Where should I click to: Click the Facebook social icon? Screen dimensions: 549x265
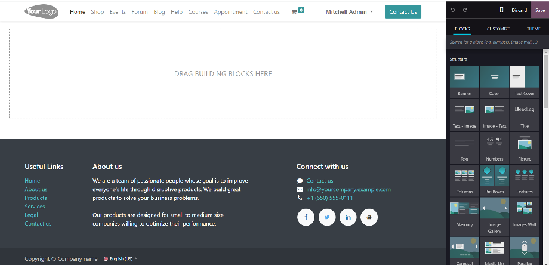coord(306,217)
